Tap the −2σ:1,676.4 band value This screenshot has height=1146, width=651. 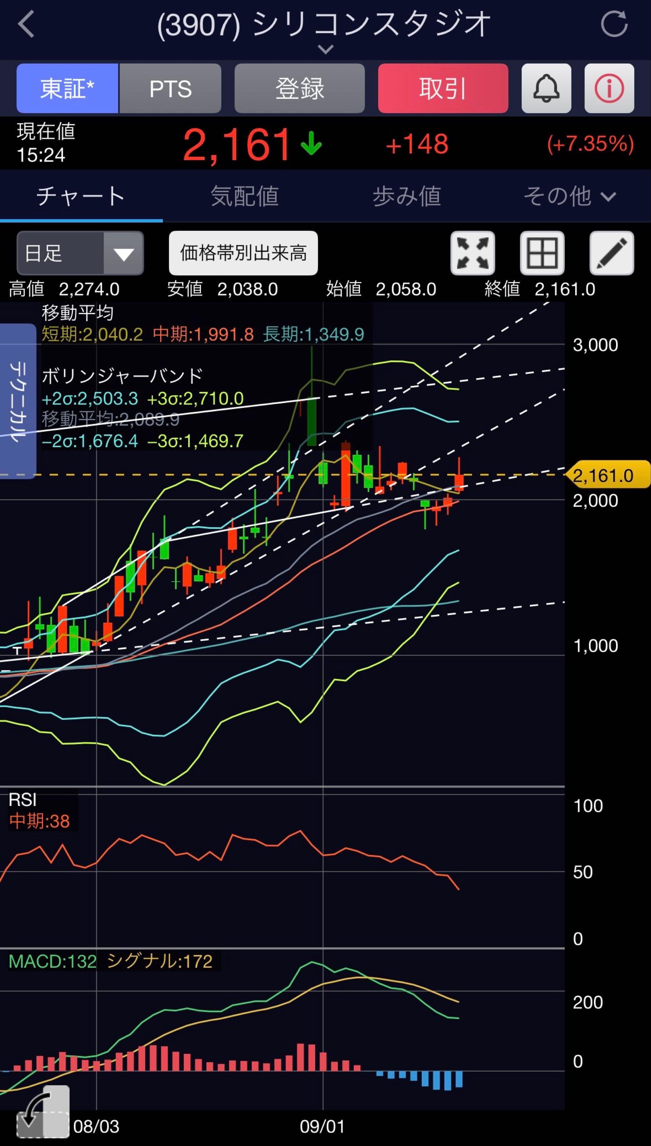tap(90, 441)
